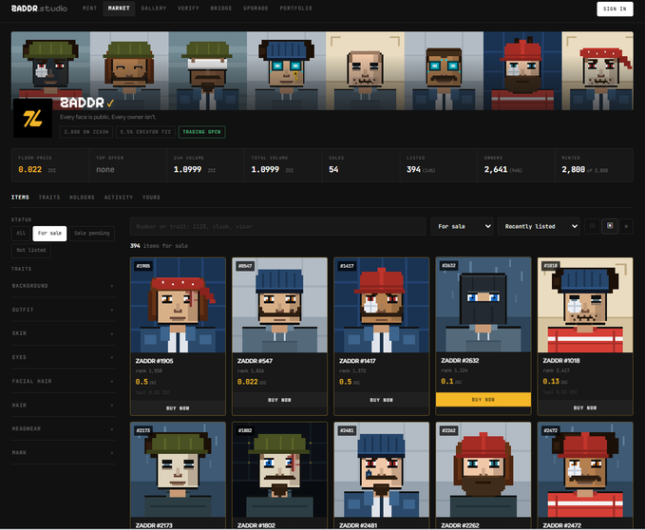Select the All status filter
The height and width of the screenshot is (530, 645).
click(x=21, y=233)
